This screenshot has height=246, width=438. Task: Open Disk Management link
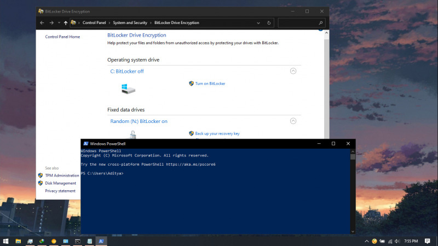pyautogui.click(x=61, y=183)
